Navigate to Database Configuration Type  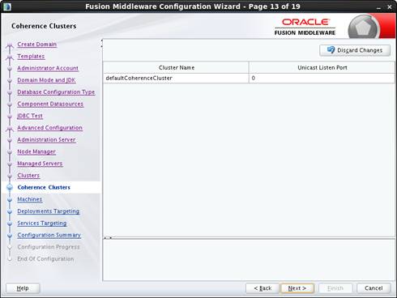(56, 92)
